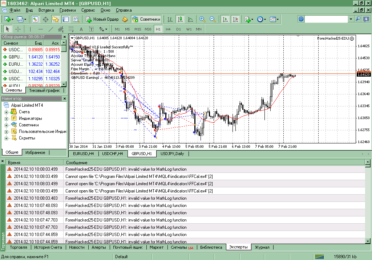Toggle the candlestick chart type icon
372x260 pixels.
[180, 19]
